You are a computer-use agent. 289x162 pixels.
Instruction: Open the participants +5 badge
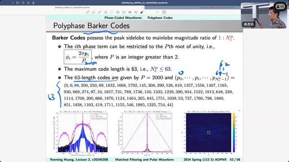[280, 6]
